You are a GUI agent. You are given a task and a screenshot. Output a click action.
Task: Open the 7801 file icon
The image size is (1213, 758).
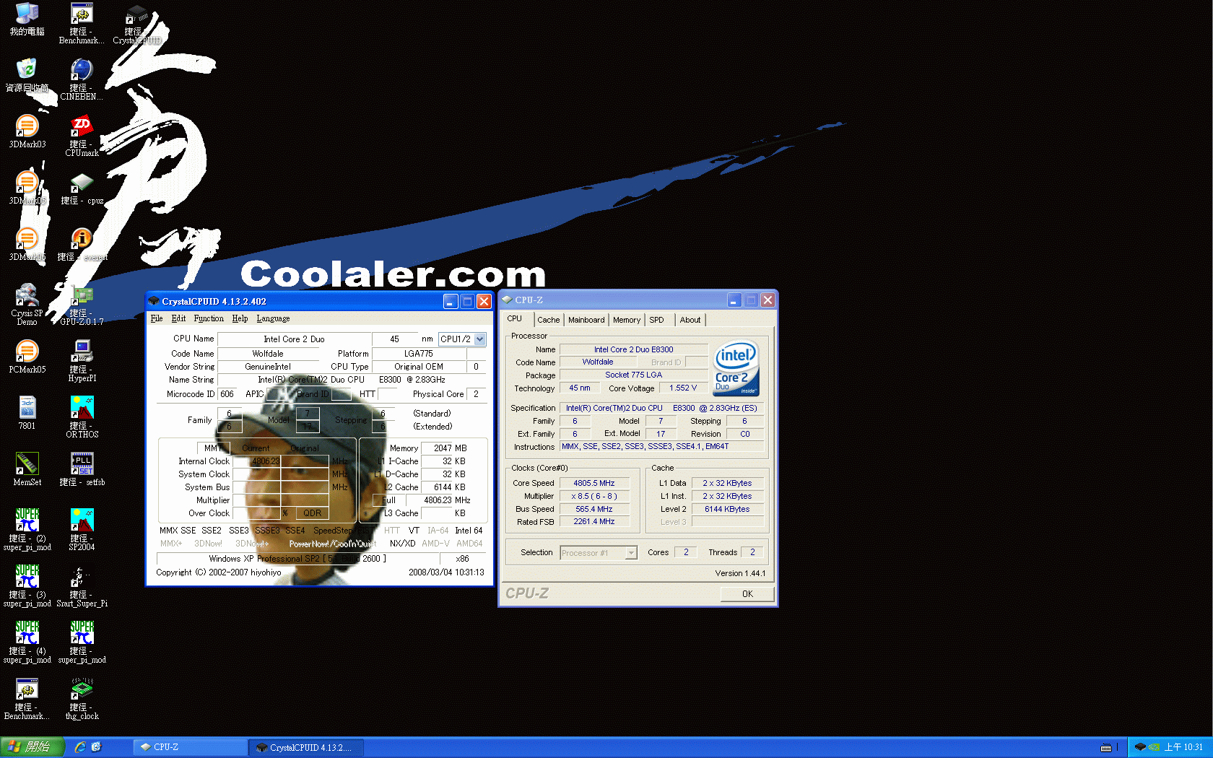[x=27, y=413]
